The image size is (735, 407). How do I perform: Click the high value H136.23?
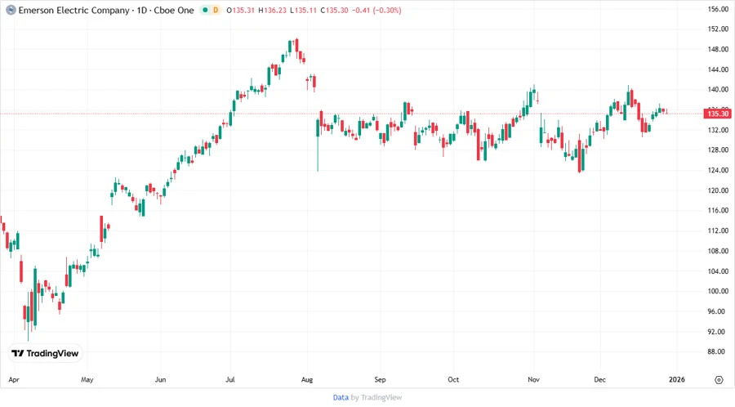coord(272,11)
